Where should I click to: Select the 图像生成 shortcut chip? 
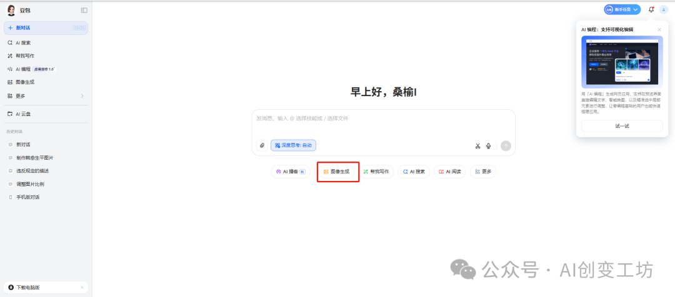337,172
